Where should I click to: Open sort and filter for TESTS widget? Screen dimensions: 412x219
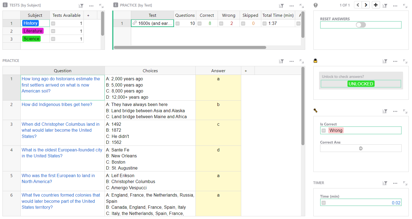coord(81,6)
